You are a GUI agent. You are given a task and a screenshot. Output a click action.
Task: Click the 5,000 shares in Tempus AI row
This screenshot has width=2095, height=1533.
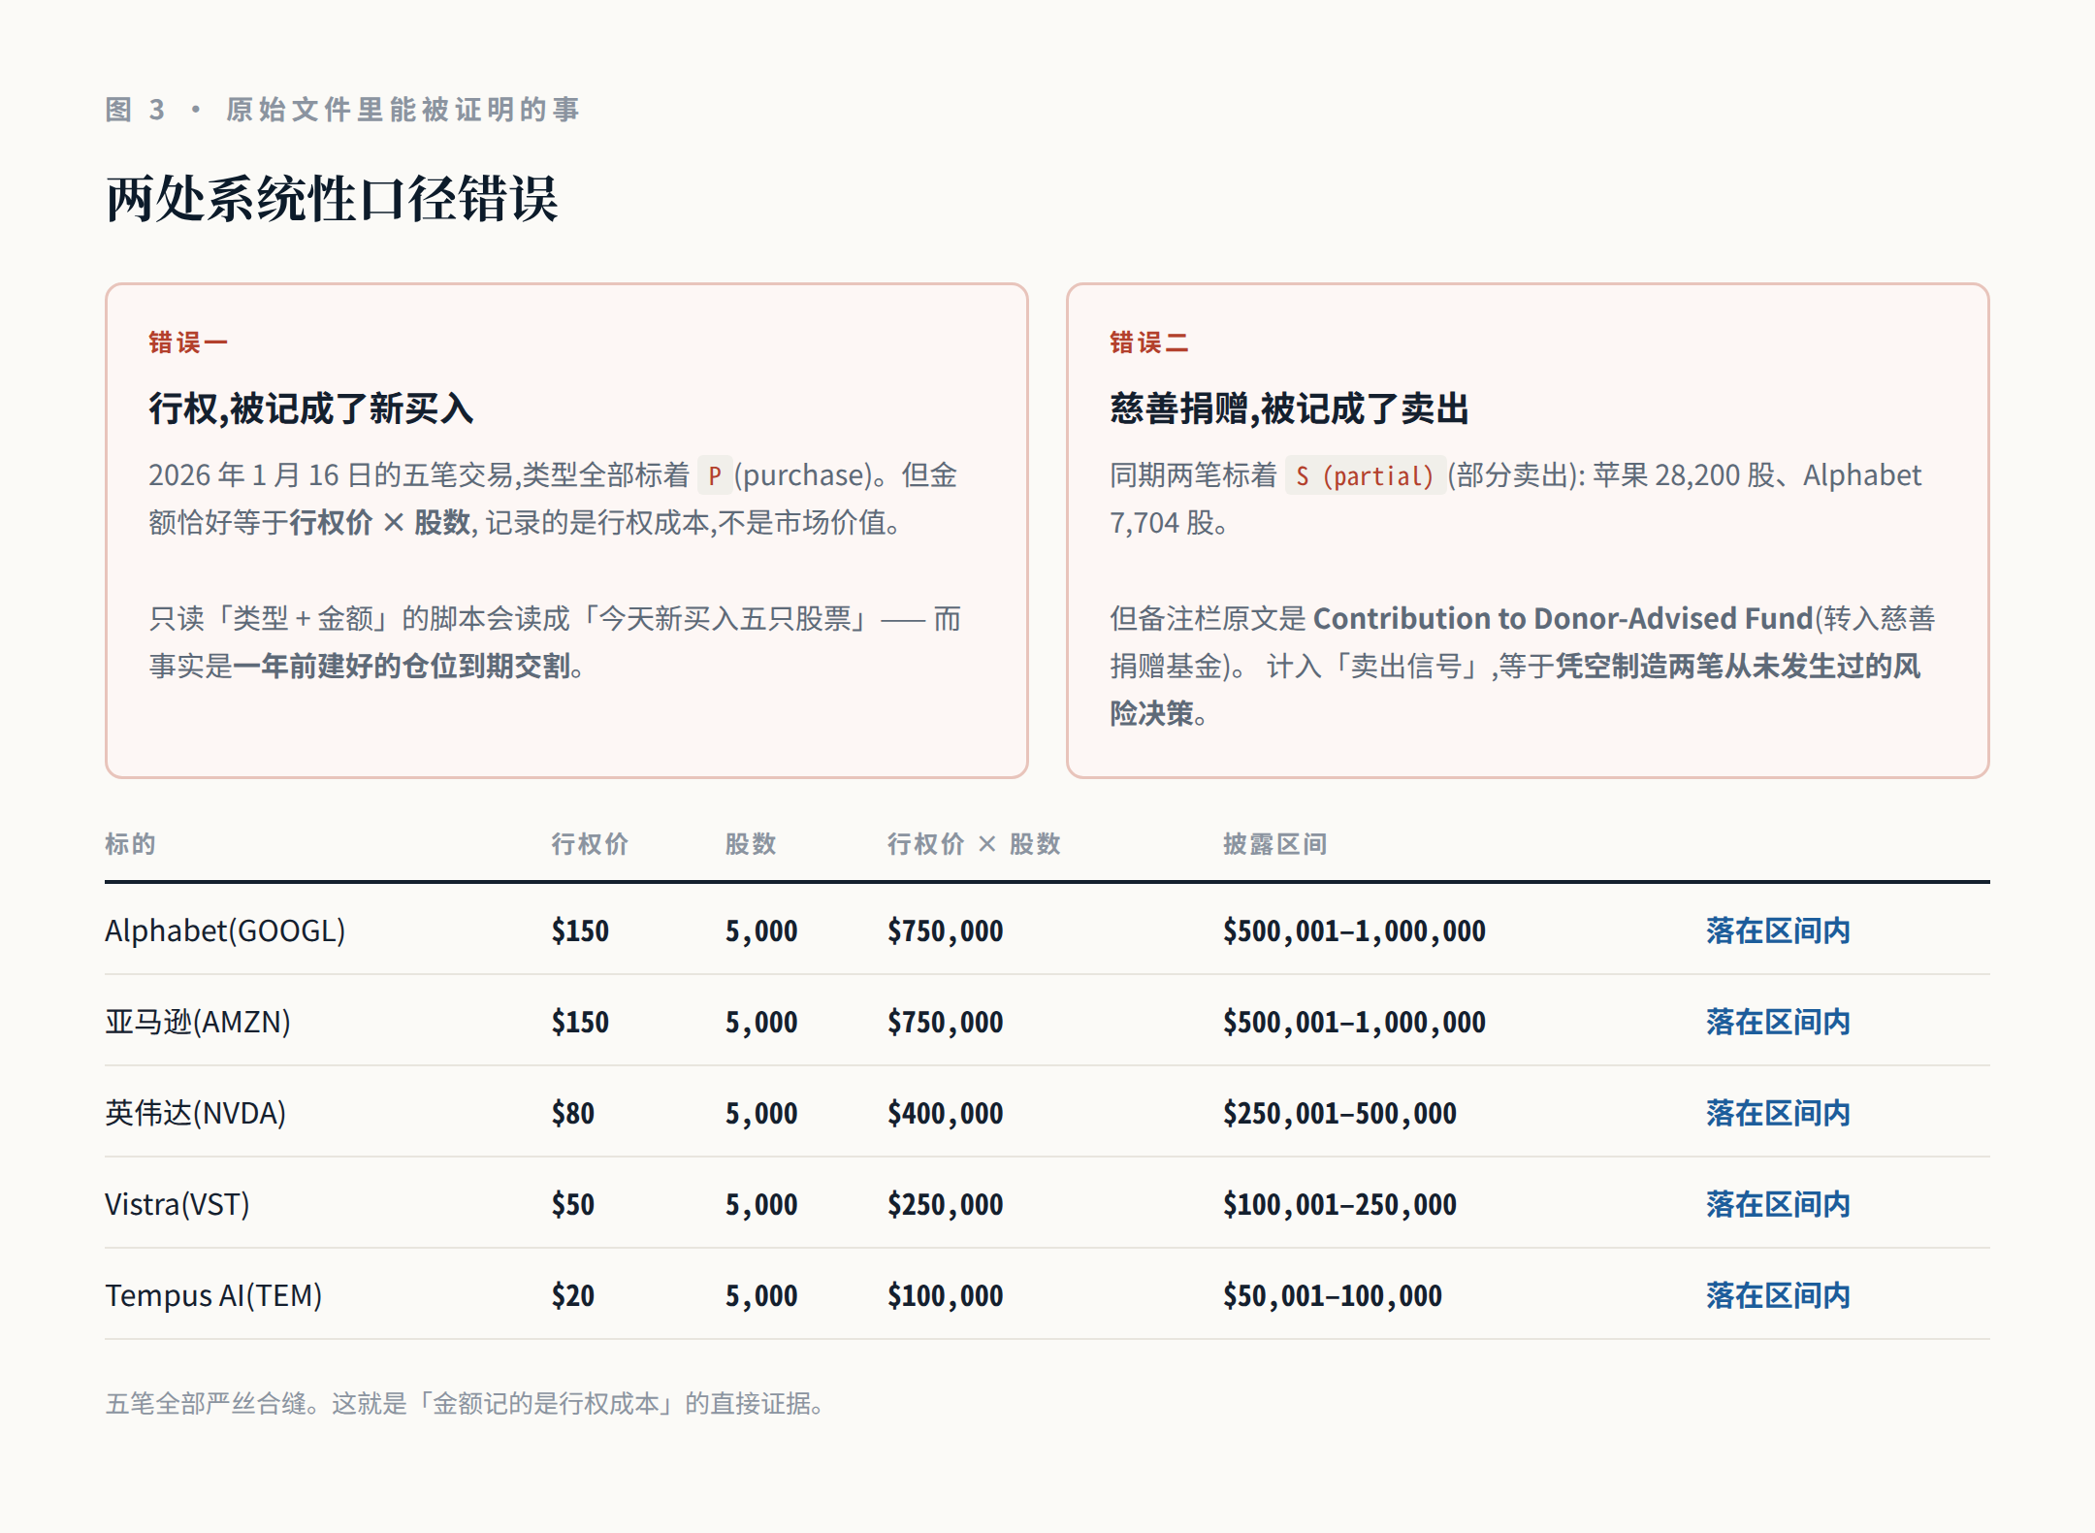point(761,1295)
